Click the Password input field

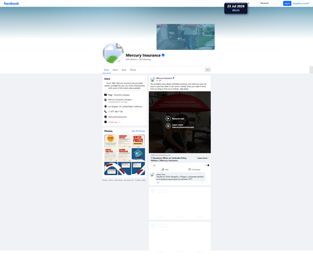[270, 3]
